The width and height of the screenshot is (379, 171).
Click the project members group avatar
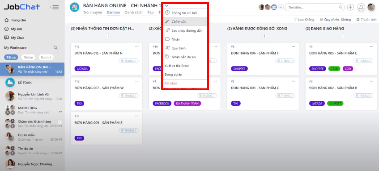(273, 7)
